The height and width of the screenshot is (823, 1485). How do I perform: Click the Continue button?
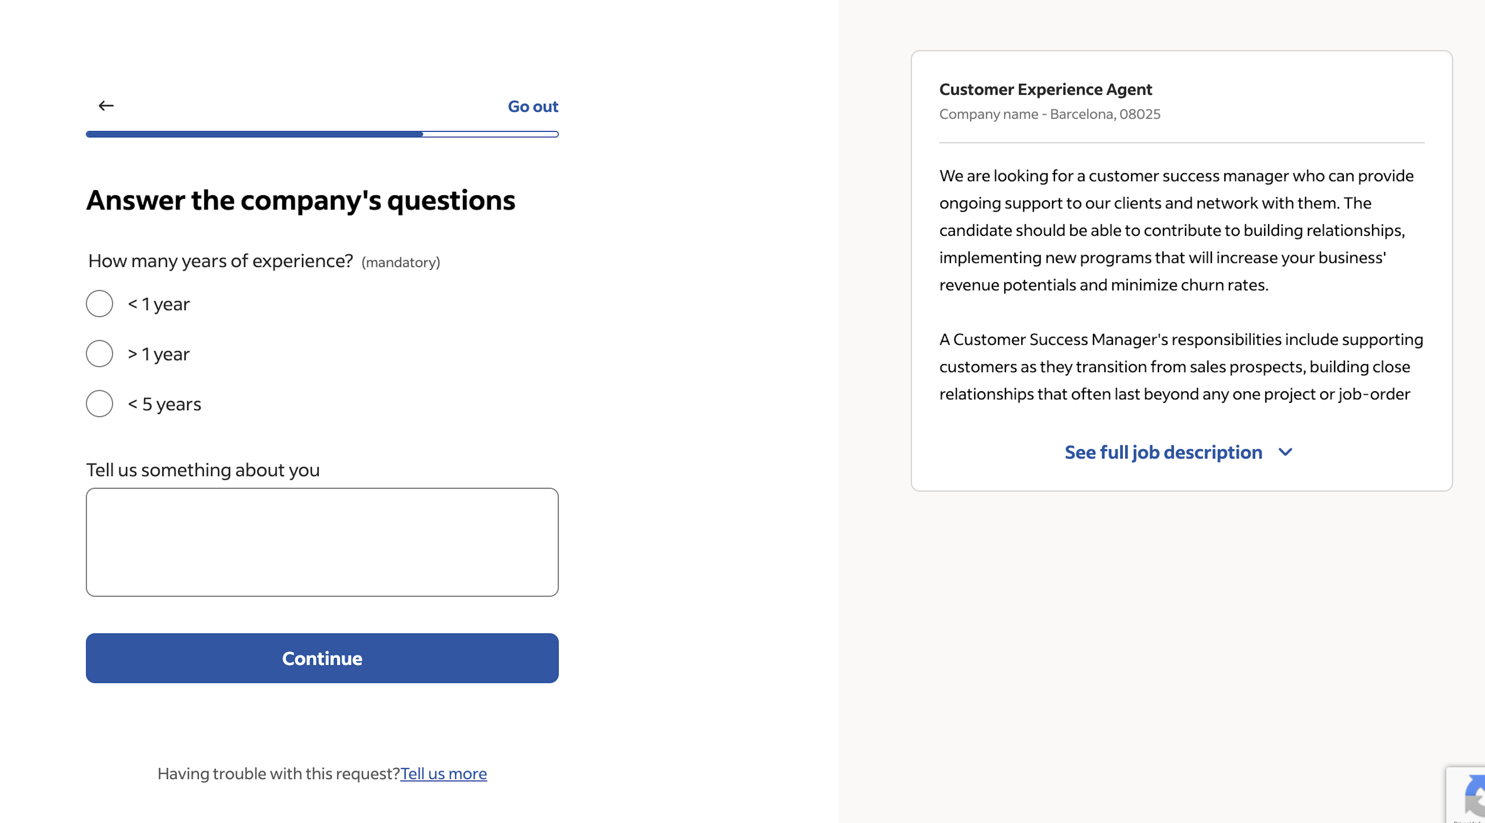[x=322, y=658]
